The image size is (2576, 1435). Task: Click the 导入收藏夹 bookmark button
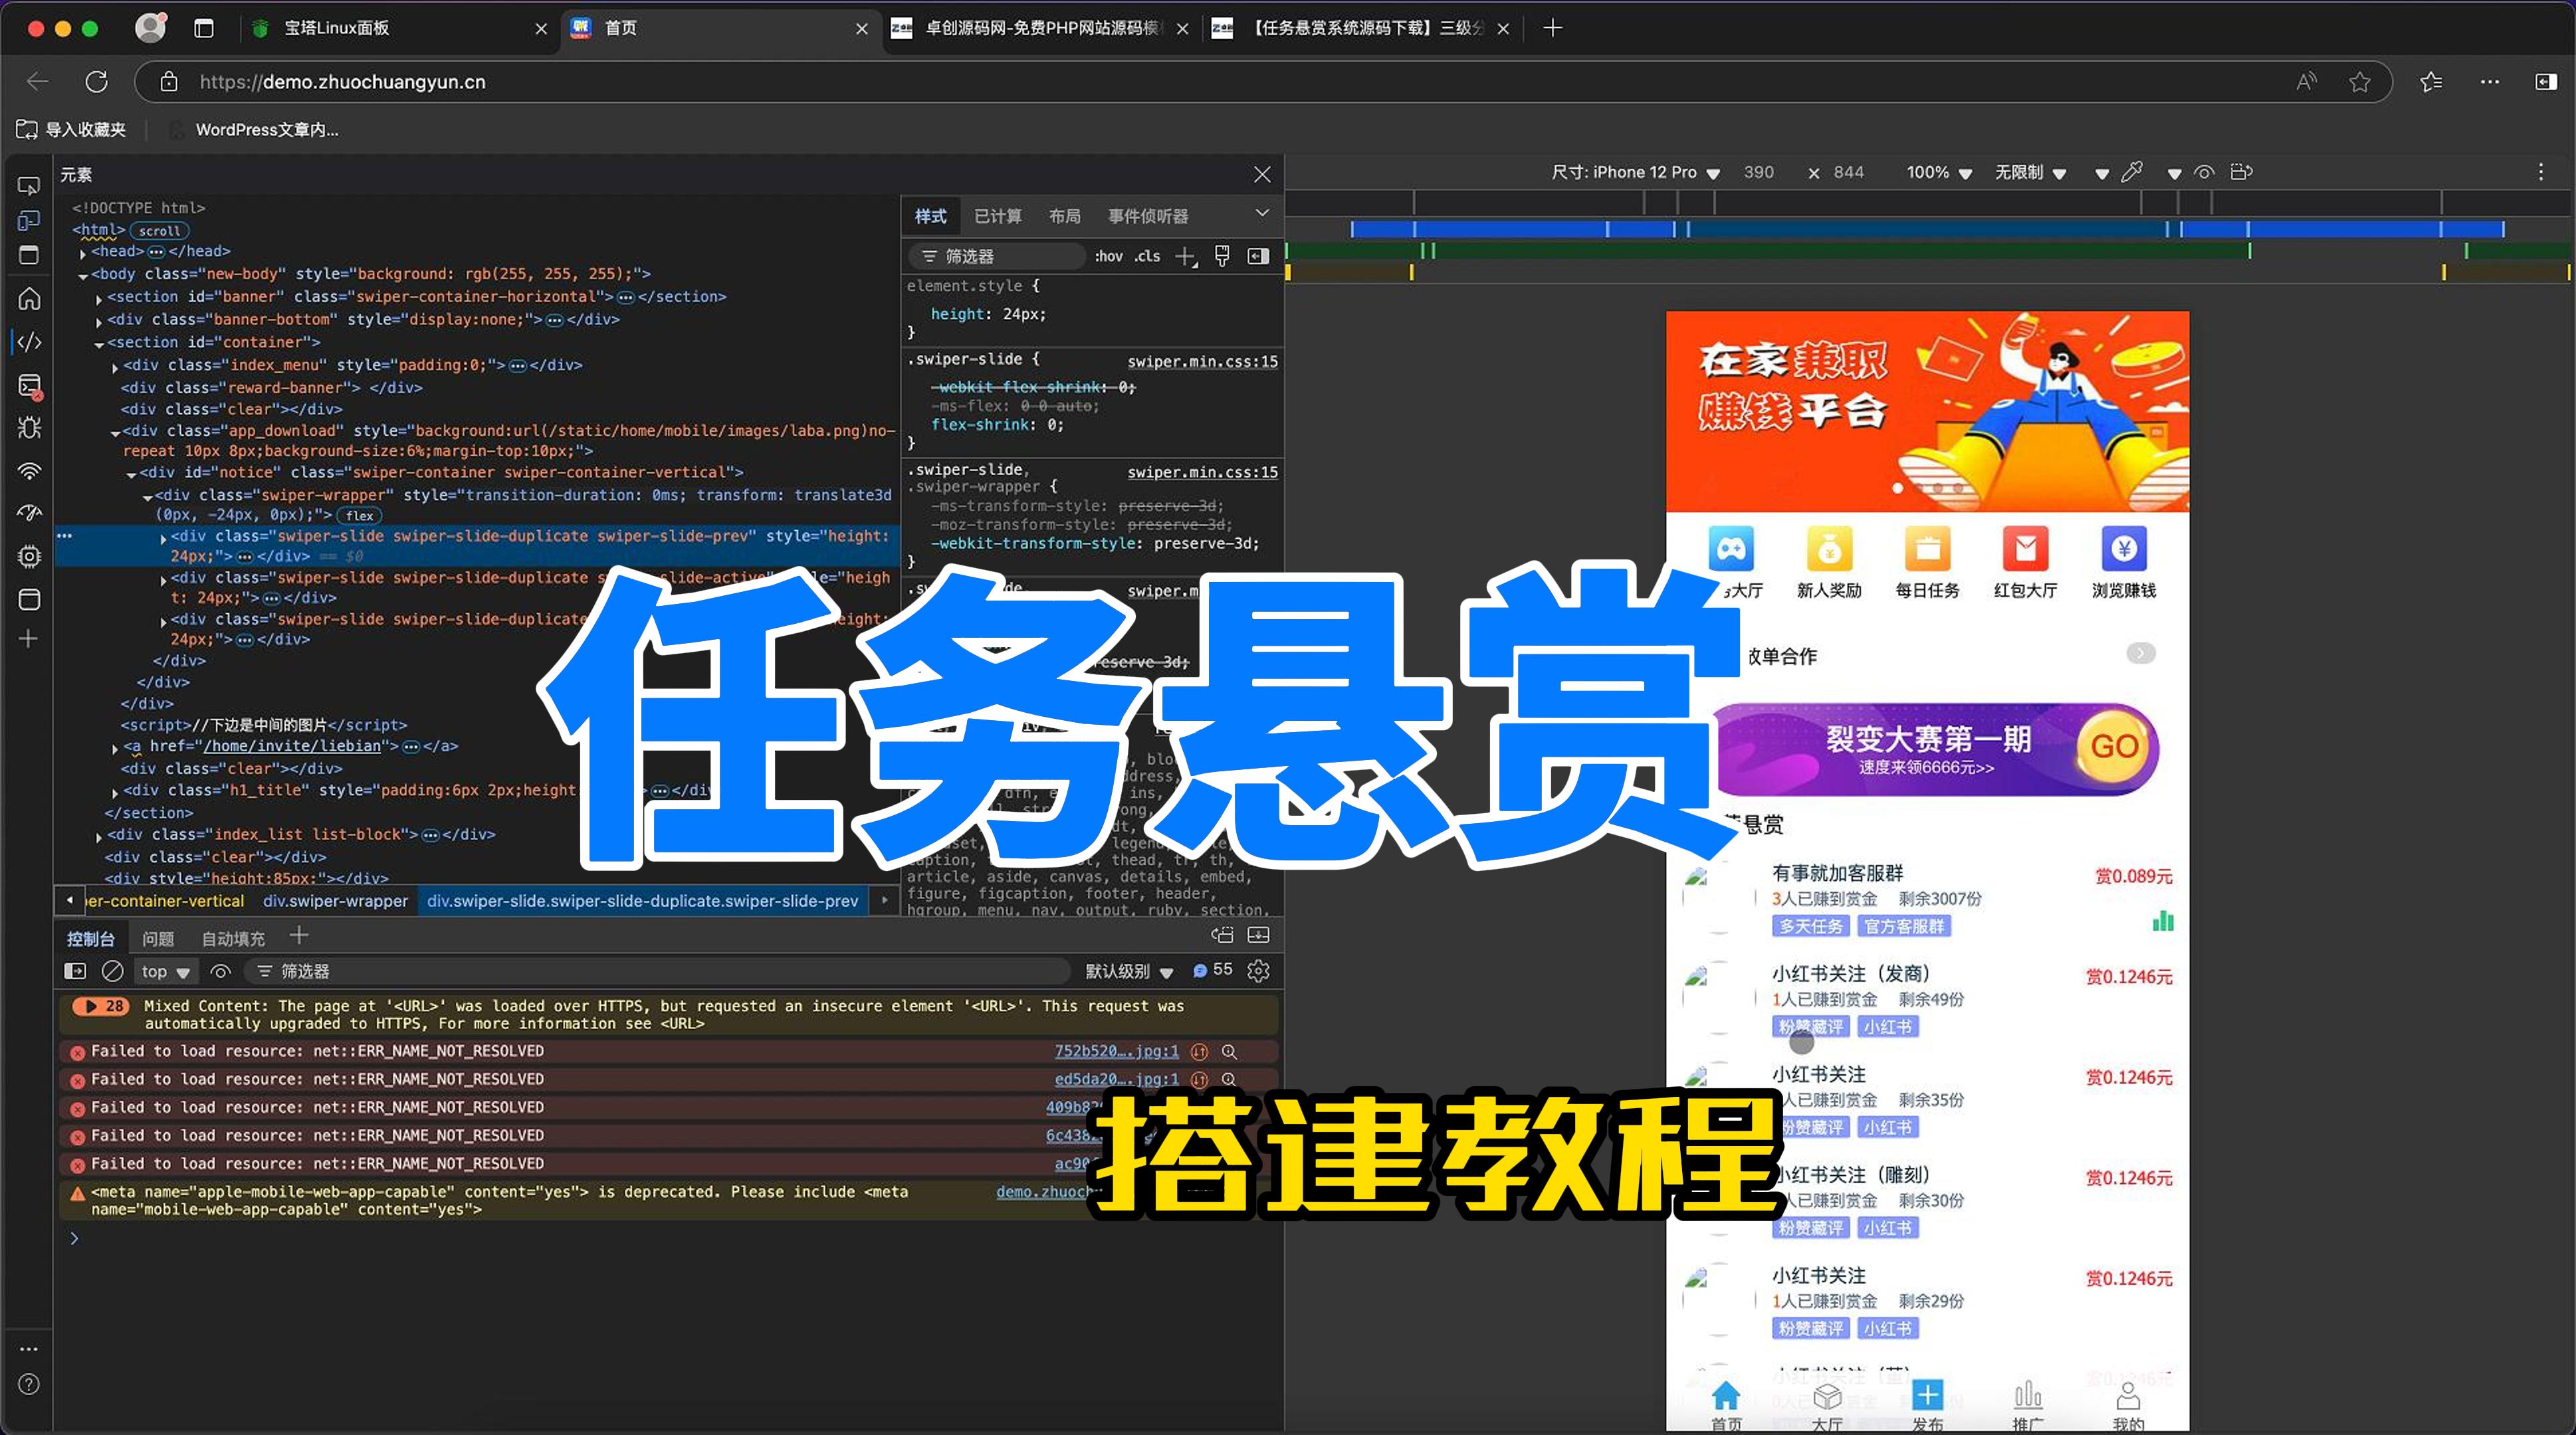[x=72, y=130]
